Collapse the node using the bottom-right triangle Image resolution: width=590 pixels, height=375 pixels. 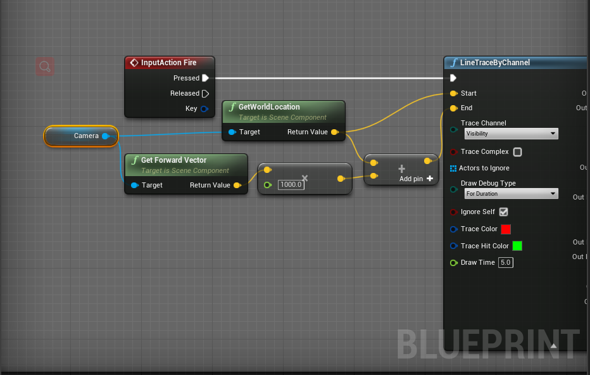(553, 346)
